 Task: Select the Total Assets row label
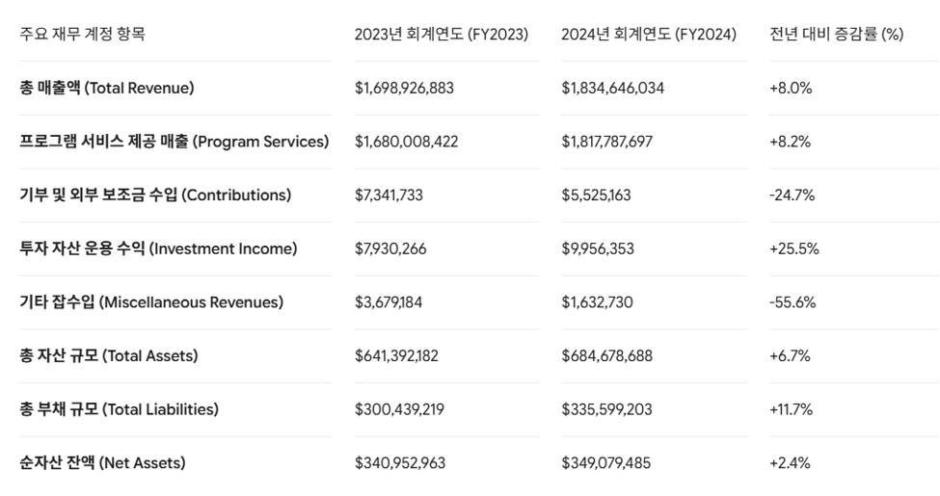[x=109, y=355]
